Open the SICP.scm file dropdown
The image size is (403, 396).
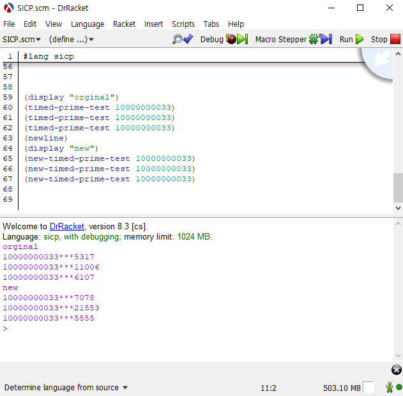[22, 39]
